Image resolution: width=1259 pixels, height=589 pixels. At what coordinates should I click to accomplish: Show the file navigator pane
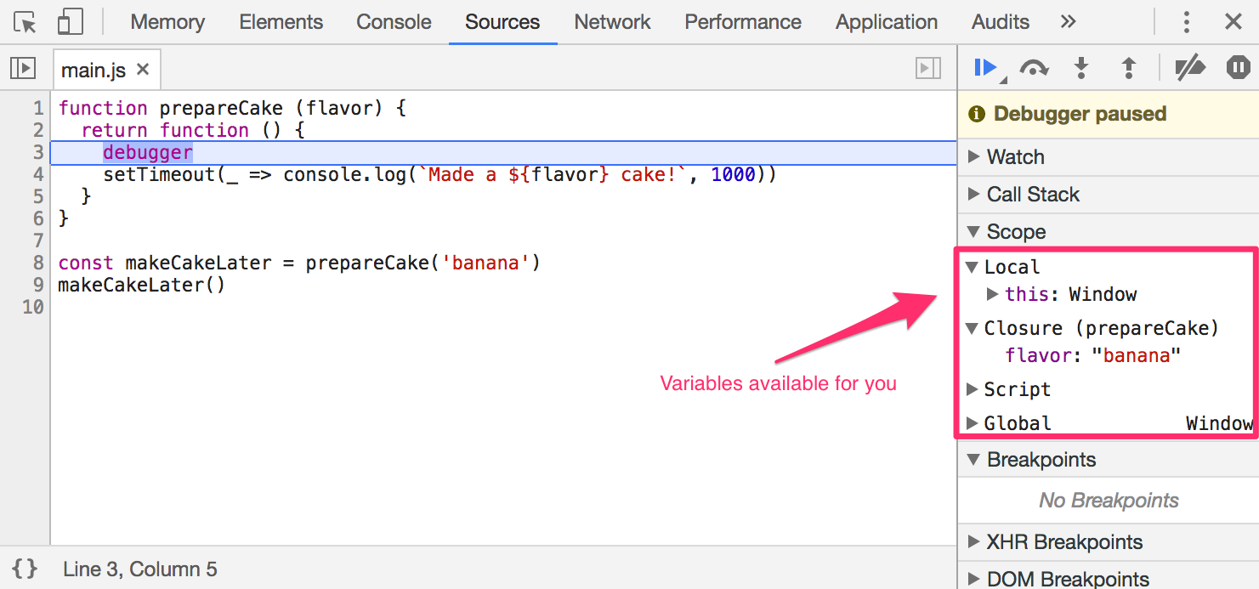(23, 69)
